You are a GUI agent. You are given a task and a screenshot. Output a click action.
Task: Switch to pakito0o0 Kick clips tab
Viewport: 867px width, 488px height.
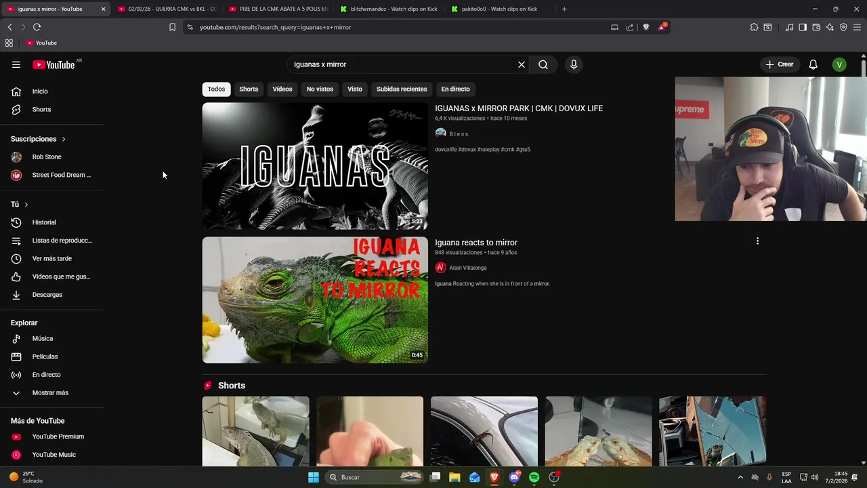499,9
